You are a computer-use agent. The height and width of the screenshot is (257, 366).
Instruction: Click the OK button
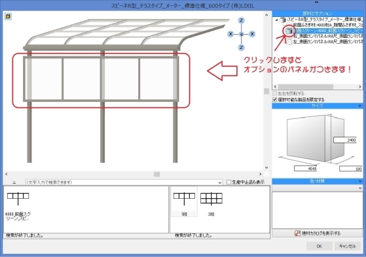pyautogui.click(x=319, y=246)
